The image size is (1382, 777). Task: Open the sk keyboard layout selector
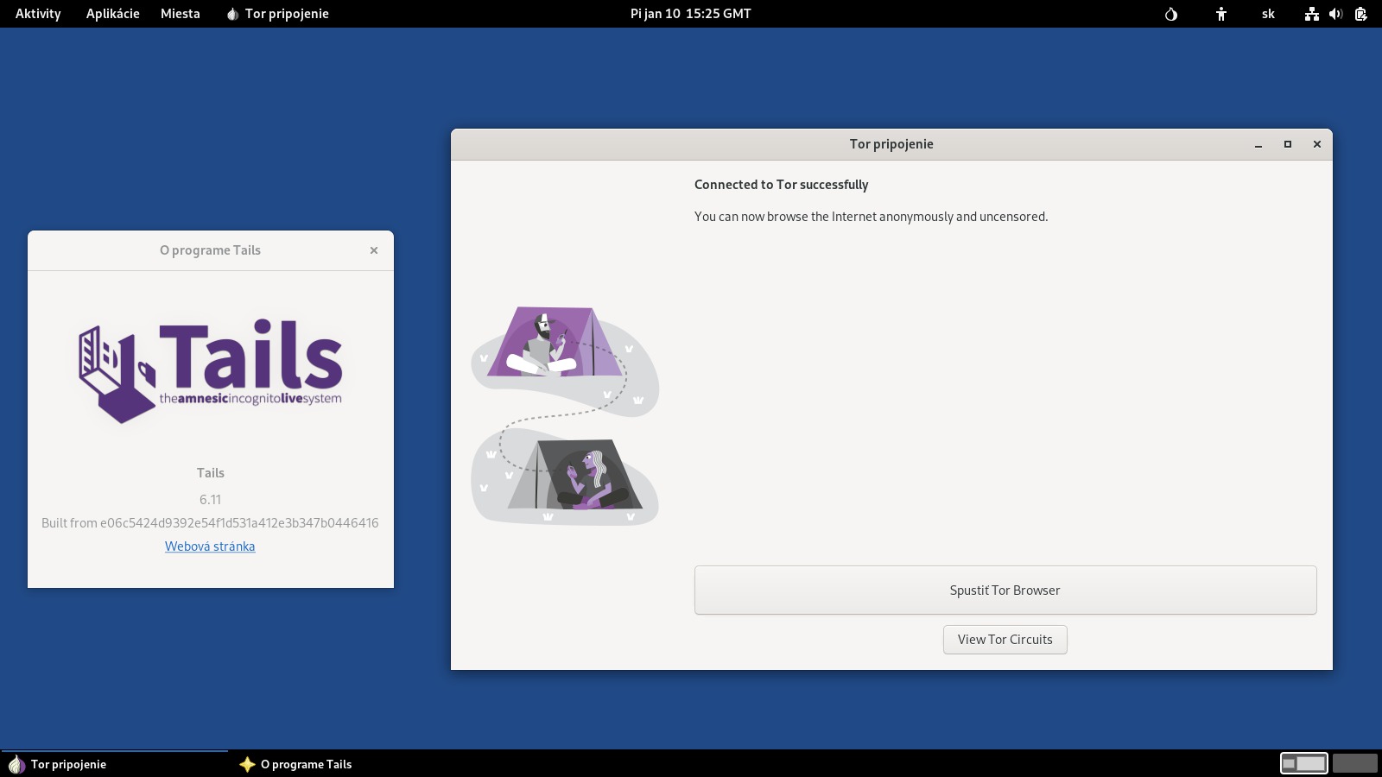coord(1268,14)
